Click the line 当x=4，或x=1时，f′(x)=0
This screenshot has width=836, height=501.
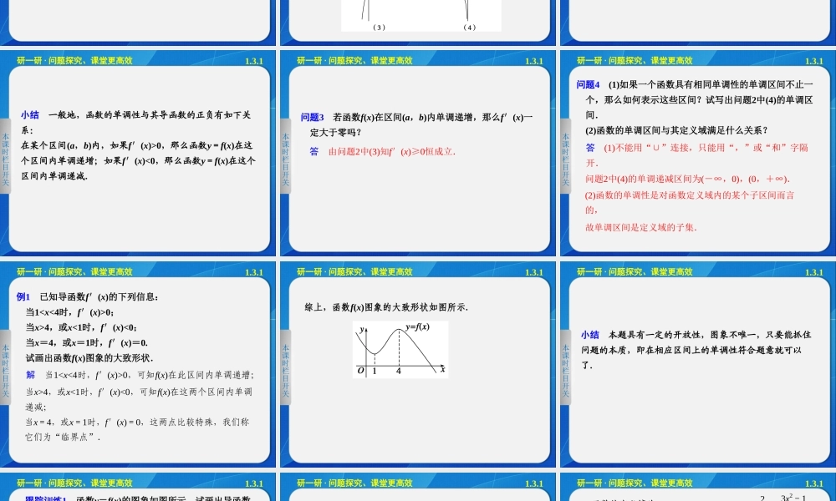click(x=87, y=343)
